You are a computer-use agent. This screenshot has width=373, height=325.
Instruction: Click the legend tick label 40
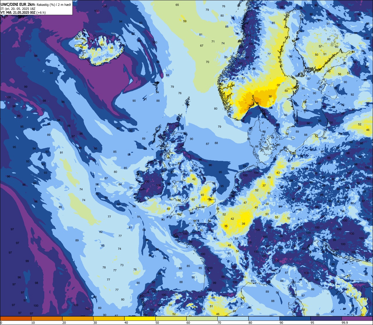126,323
